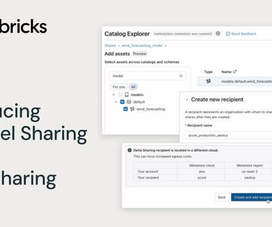Select the For you filter tab

click(x=119, y=87)
